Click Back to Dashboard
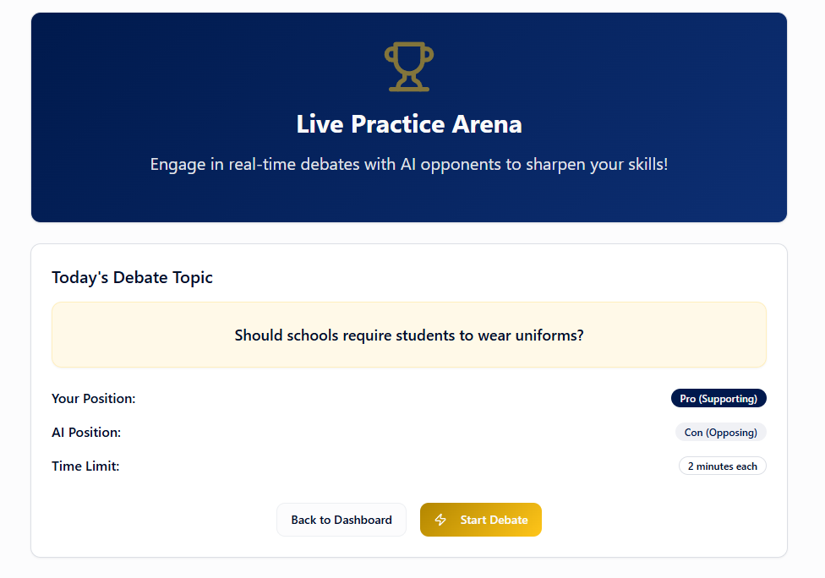The width and height of the screenshot is (825, 578). (341, 520)
